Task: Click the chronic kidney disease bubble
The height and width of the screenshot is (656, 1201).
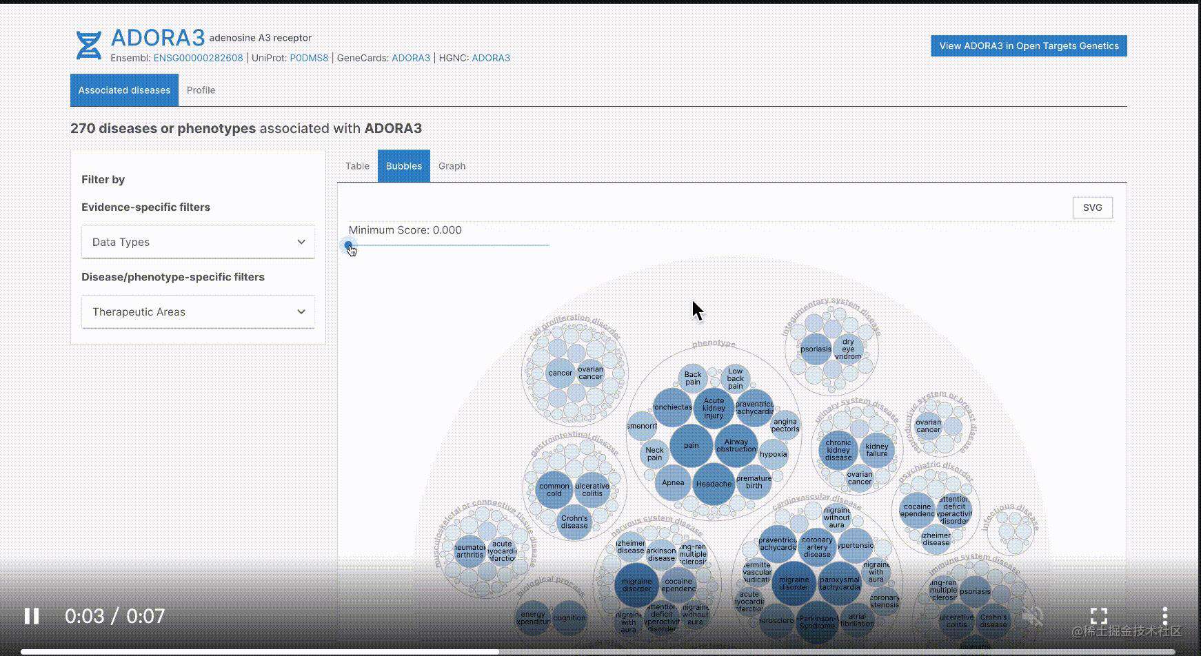Action: [x=838, y=450]
